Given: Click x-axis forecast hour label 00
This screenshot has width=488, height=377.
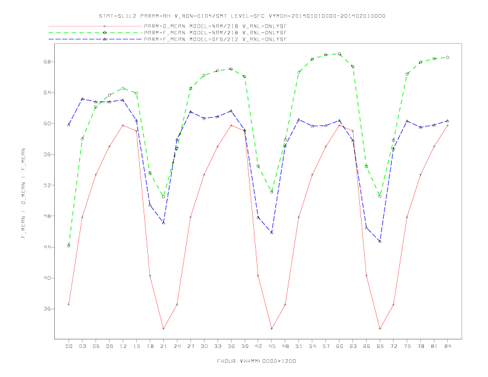Looking at the screenshot, I should click(x=69, y=346).
